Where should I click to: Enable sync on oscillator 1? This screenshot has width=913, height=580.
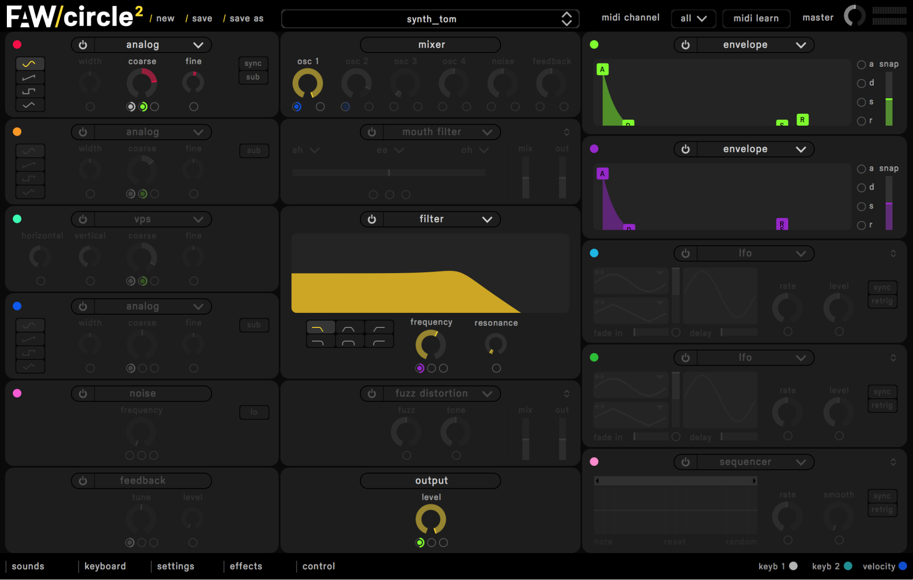(x=253, y=63)
